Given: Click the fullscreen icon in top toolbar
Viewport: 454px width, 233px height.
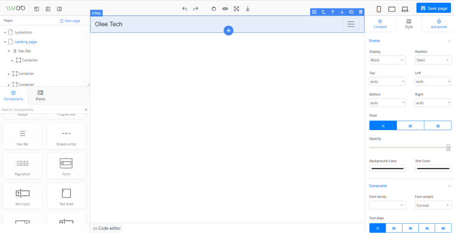Looking at the screenshot, I should point(236,9).
